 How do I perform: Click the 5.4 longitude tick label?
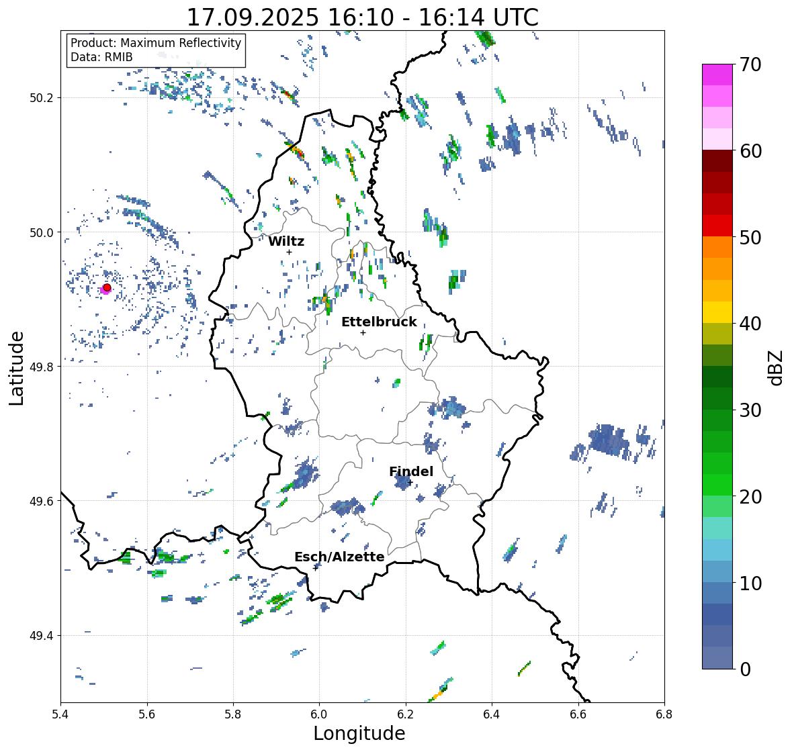point(61,714)
